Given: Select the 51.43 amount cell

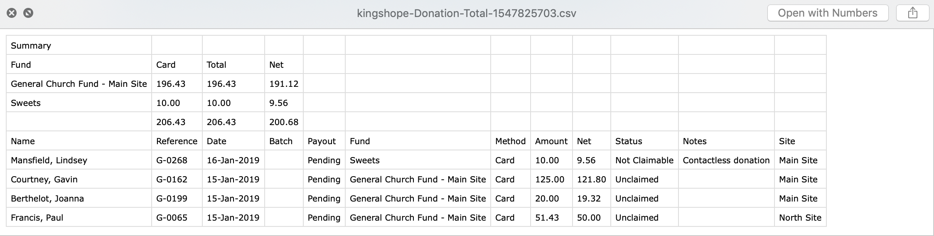Looking at the screenshot, I should pos(551,217).
